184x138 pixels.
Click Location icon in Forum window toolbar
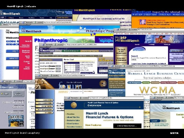pyautogui.click(x=51, y=75)
